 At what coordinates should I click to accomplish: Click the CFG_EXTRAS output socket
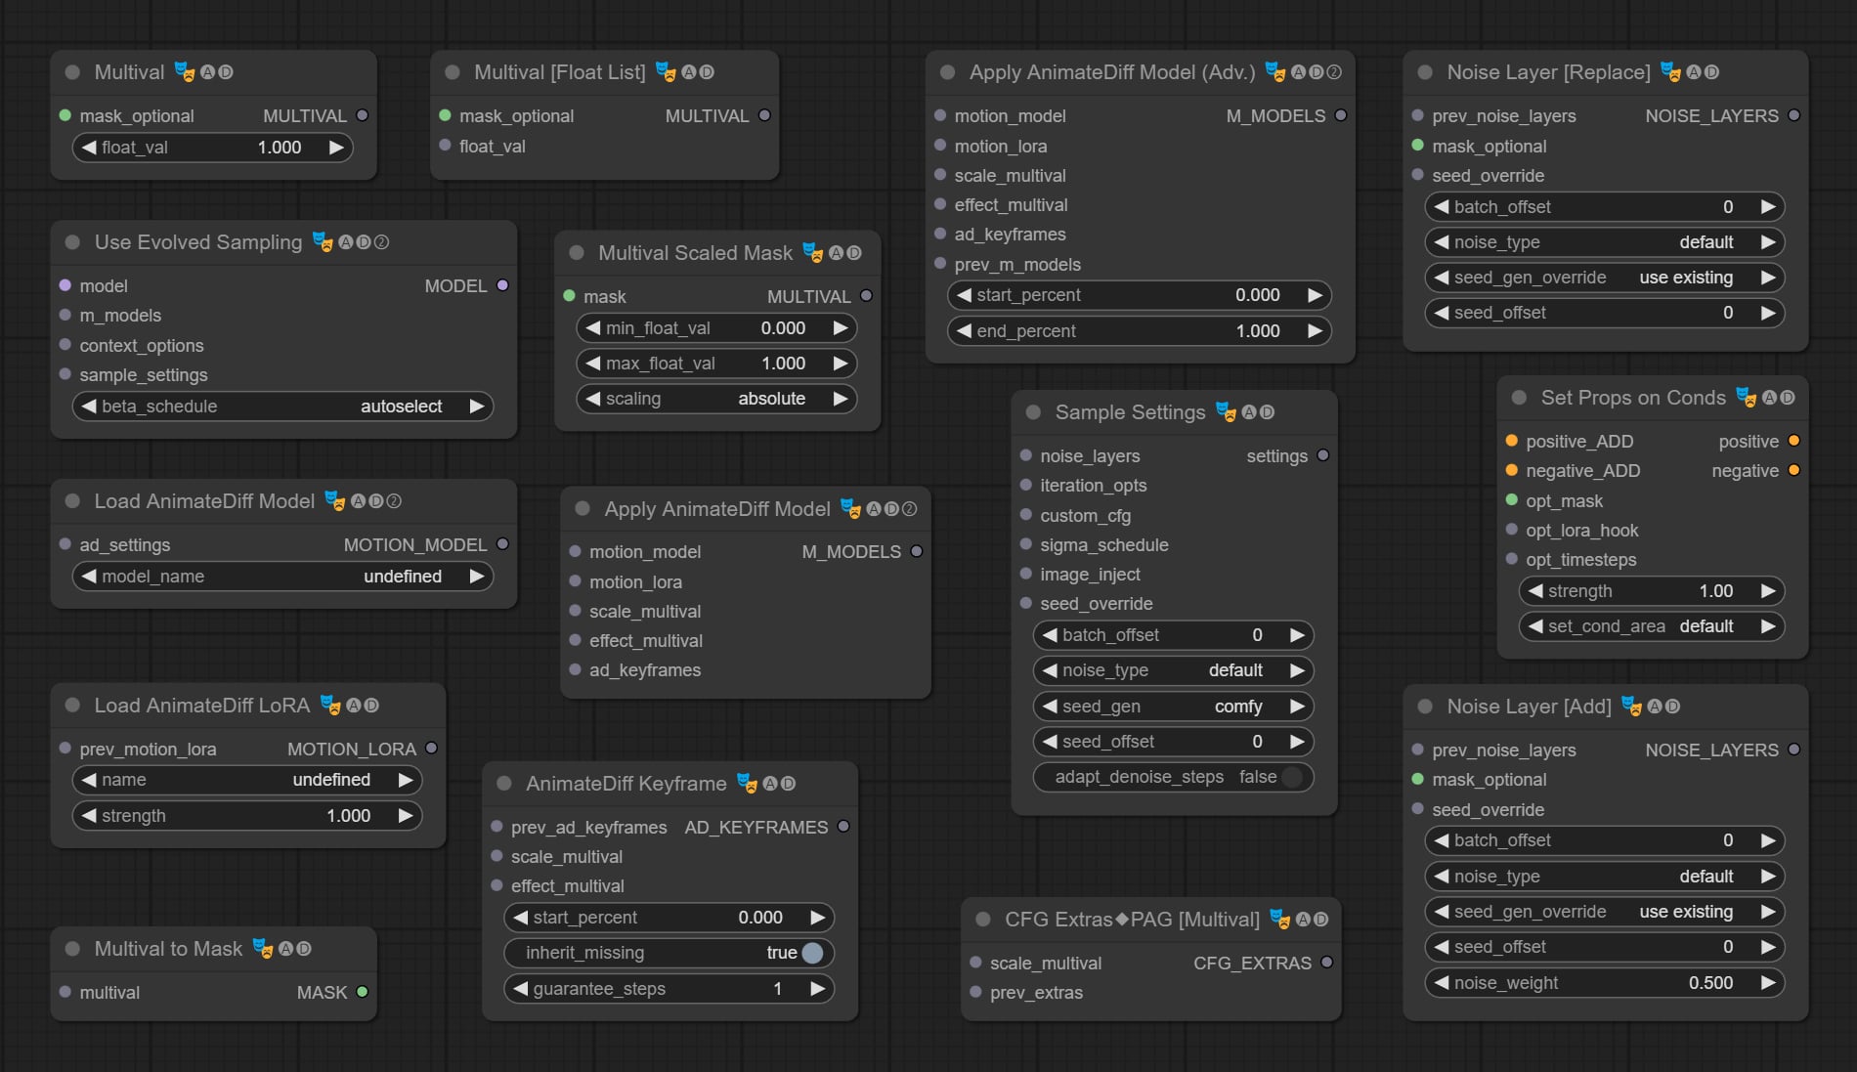(x=1326, y=963)
